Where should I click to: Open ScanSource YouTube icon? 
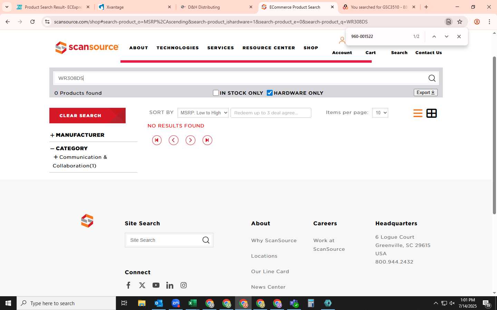click(156, 285)
